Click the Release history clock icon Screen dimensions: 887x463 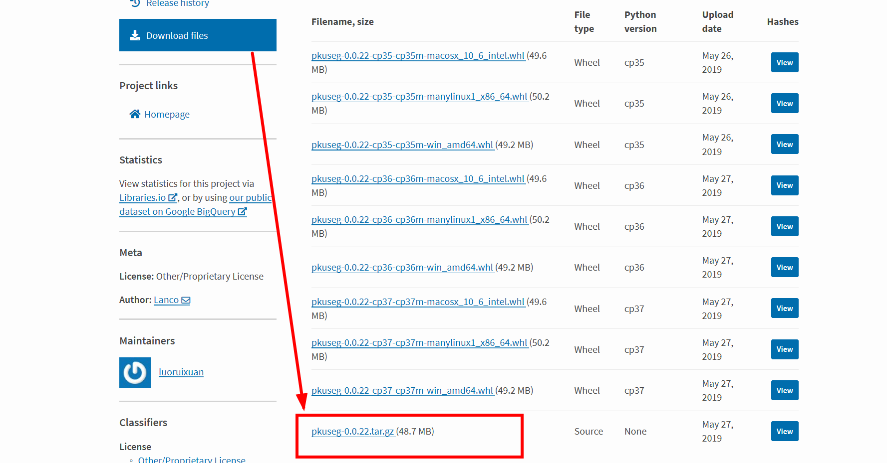(x=134, y=3)
